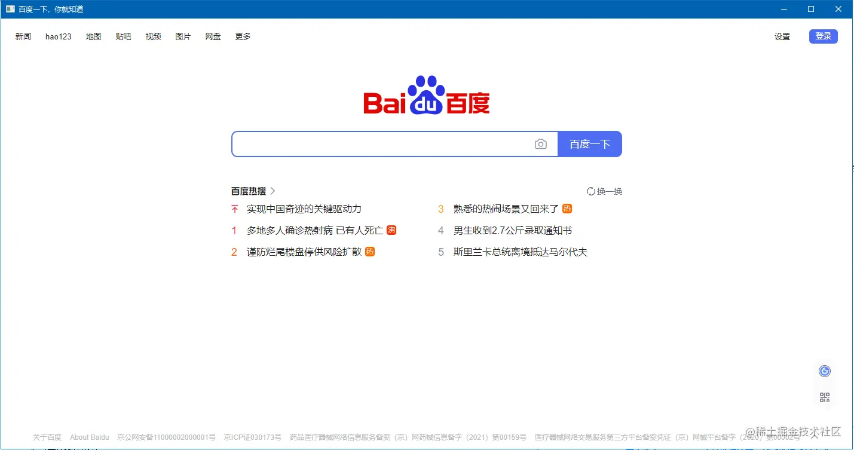The image size is (854, 450).
Task: Open the hao123 navigation link
Action: (59, 36)
